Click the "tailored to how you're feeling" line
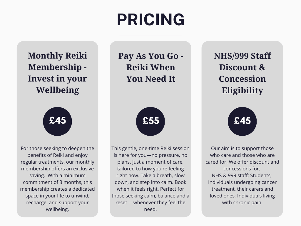The height and width of the screenshot is (226, 301). 150,169
